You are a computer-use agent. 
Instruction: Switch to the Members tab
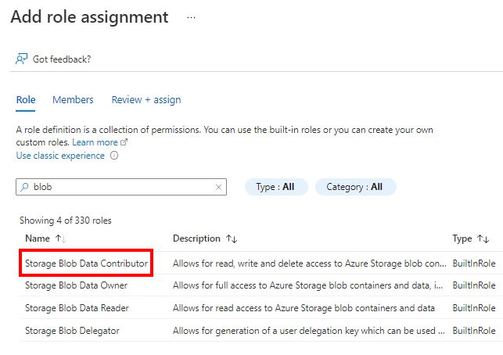[x=73, y=100]
